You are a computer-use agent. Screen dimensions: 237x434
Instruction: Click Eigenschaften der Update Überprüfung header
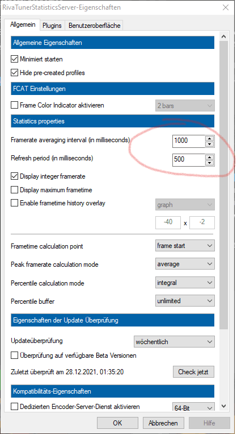(113, 320)
